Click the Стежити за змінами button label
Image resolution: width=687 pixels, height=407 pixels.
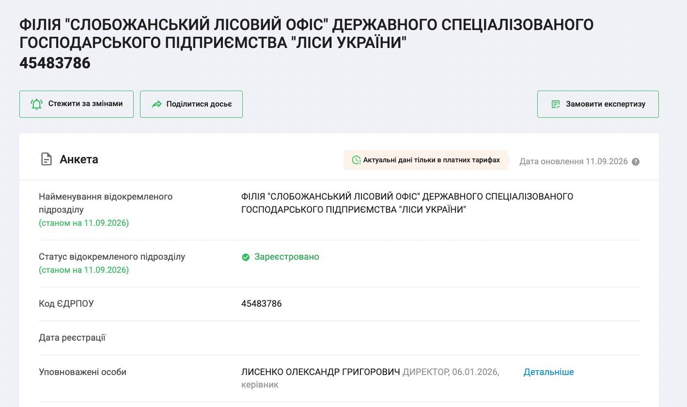(86, 104)
